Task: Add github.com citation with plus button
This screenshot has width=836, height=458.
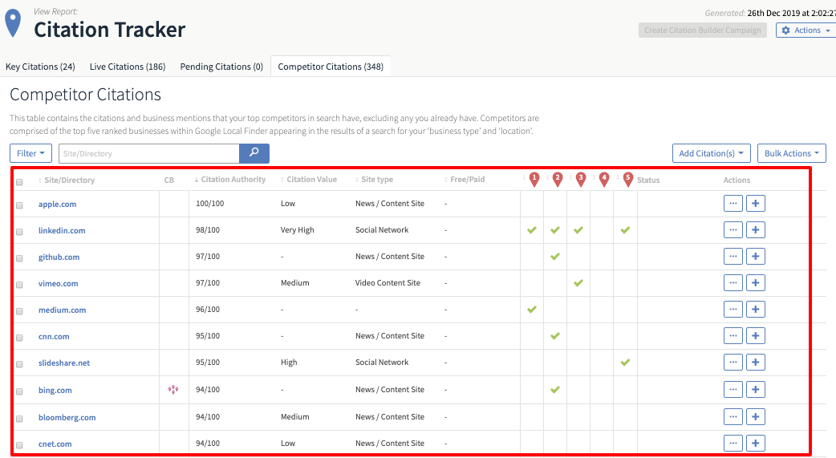Action: tap(756, 257)
